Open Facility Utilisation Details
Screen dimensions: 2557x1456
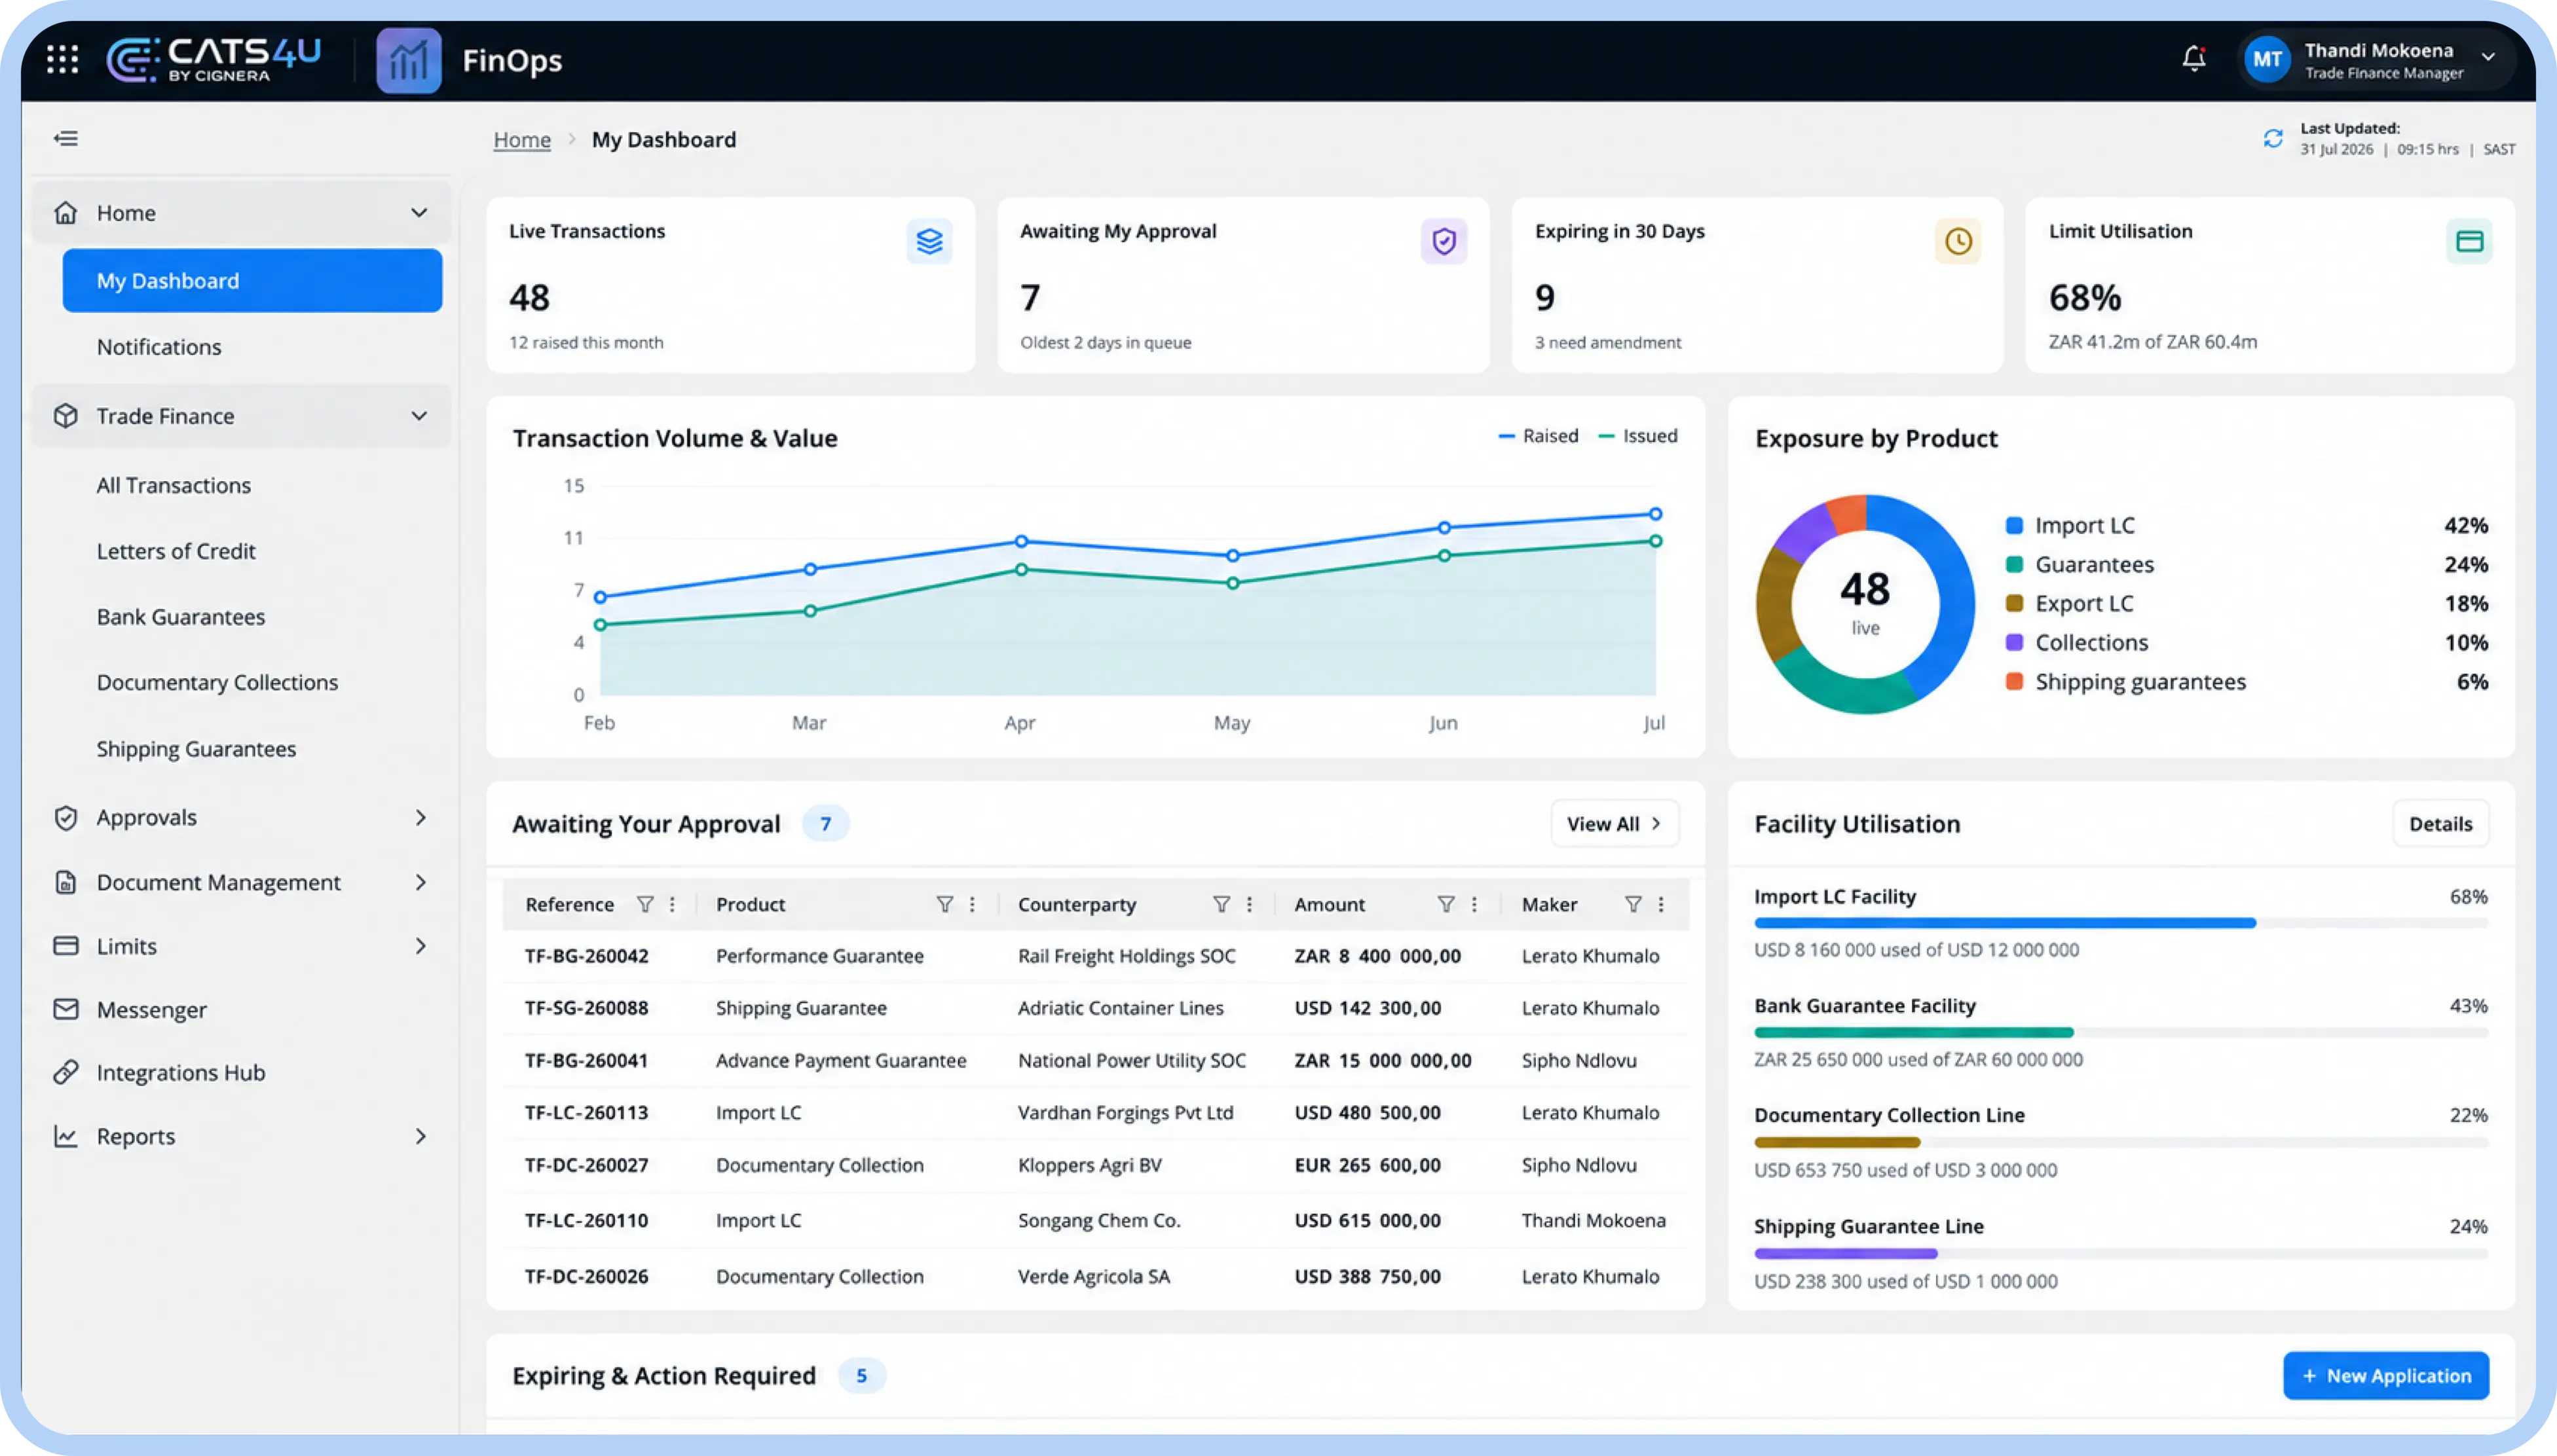pos(2440,824)
